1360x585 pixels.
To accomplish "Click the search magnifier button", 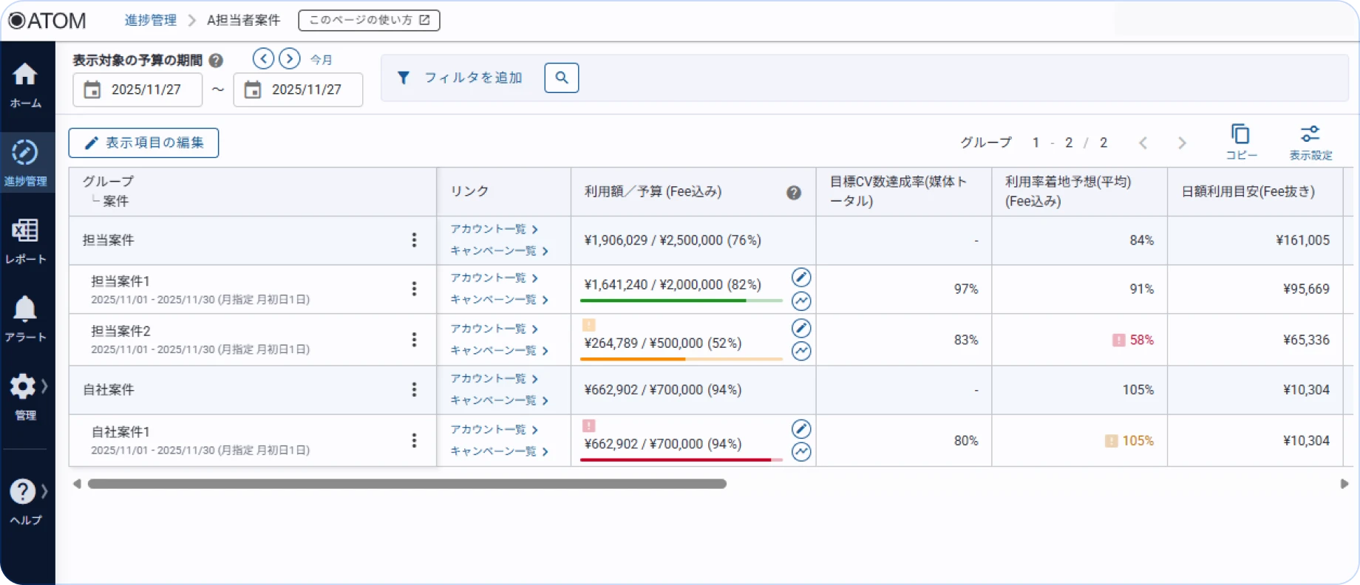I will (x=561, y=78).
